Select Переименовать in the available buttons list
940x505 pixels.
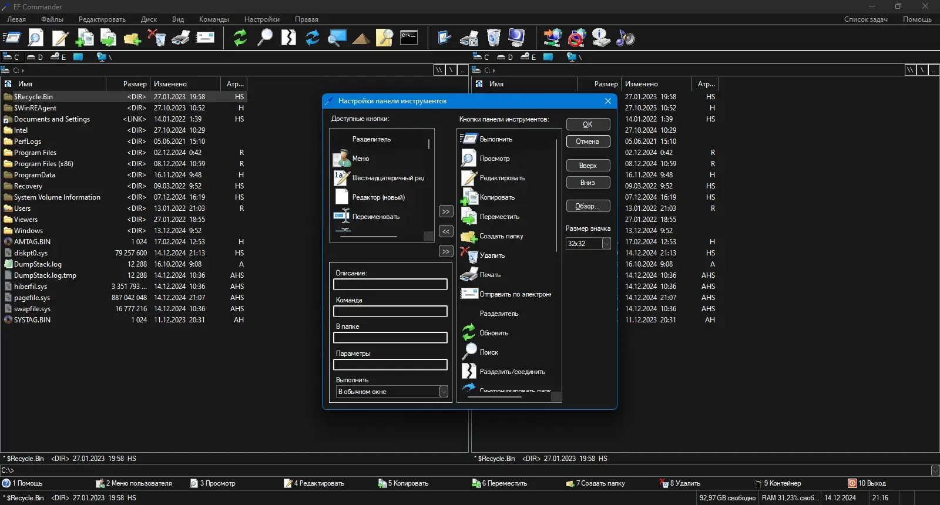coord(375,217)
